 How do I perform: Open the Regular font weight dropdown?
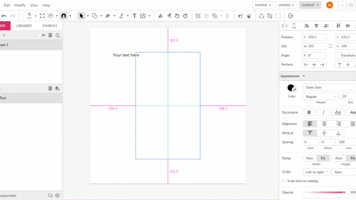(x=321, y=96)
